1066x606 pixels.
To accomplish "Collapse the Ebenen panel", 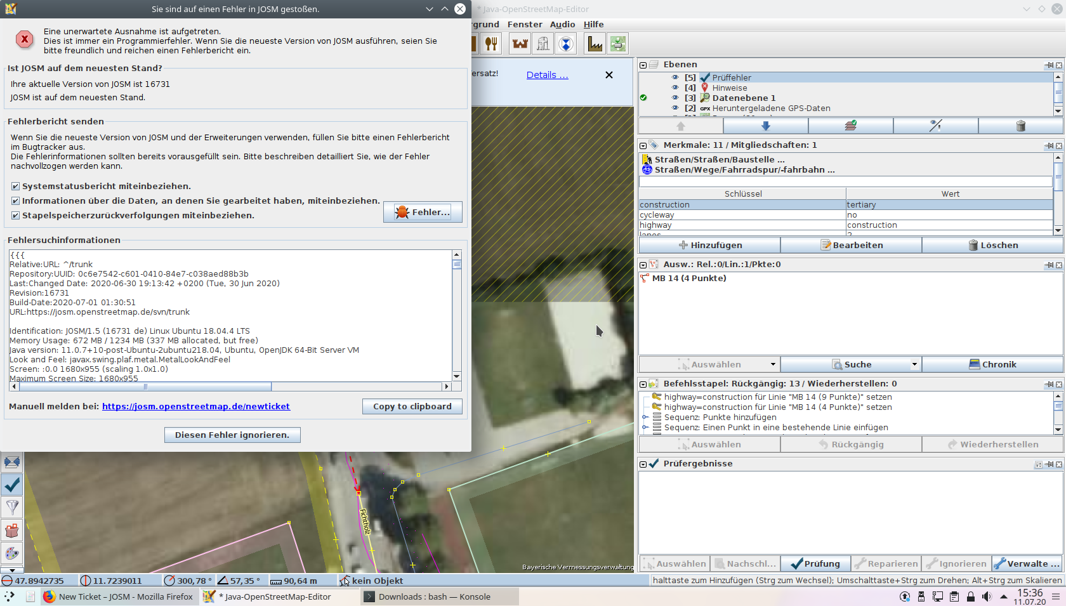I will [643, 65].
